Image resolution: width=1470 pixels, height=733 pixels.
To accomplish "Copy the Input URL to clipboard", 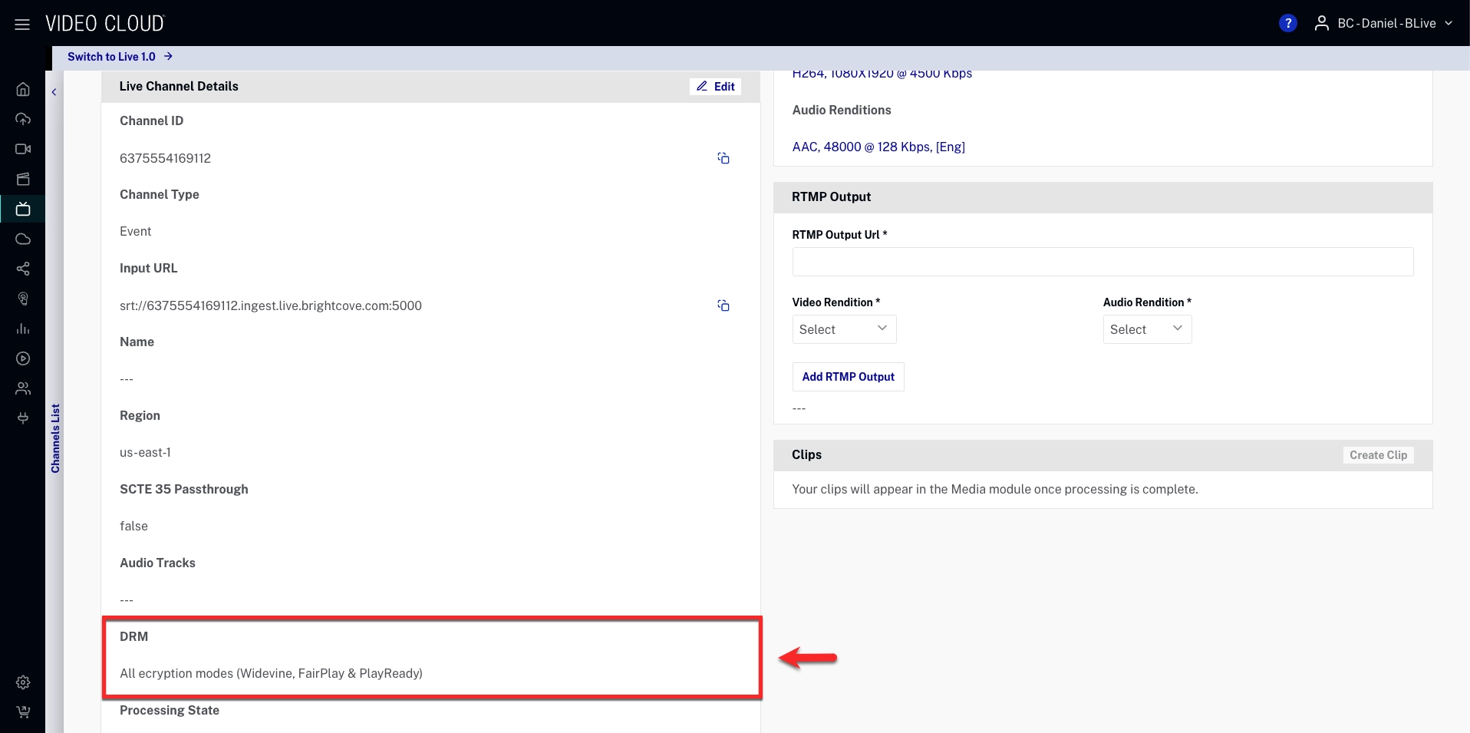I will [x=723, y=305].
